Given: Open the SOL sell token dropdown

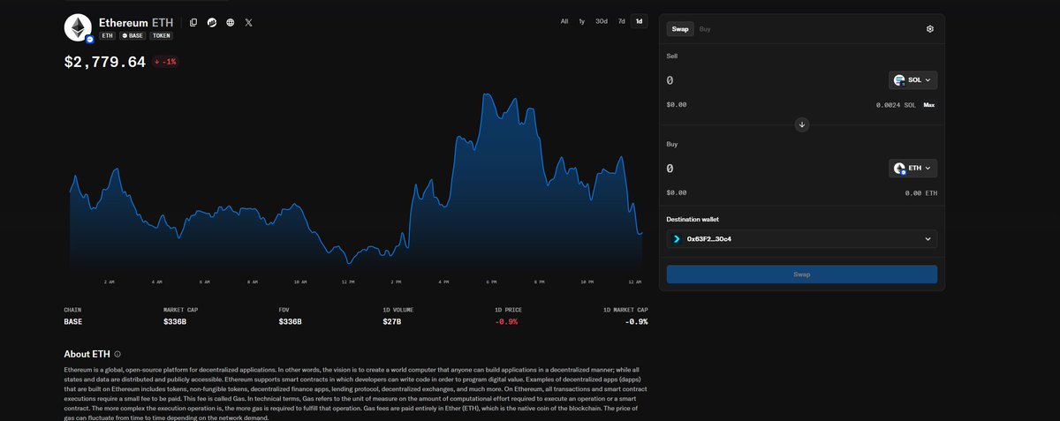Looking at the screenshot, I should click(x=912, y=79).
